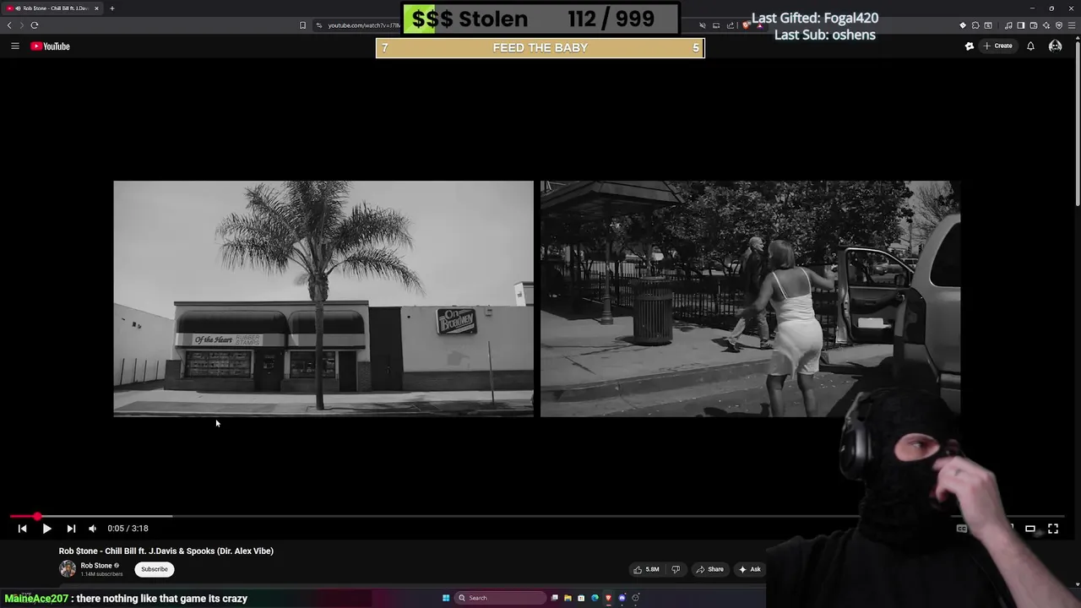Click the Windows taskbar Search box

[x=500, y=598]
